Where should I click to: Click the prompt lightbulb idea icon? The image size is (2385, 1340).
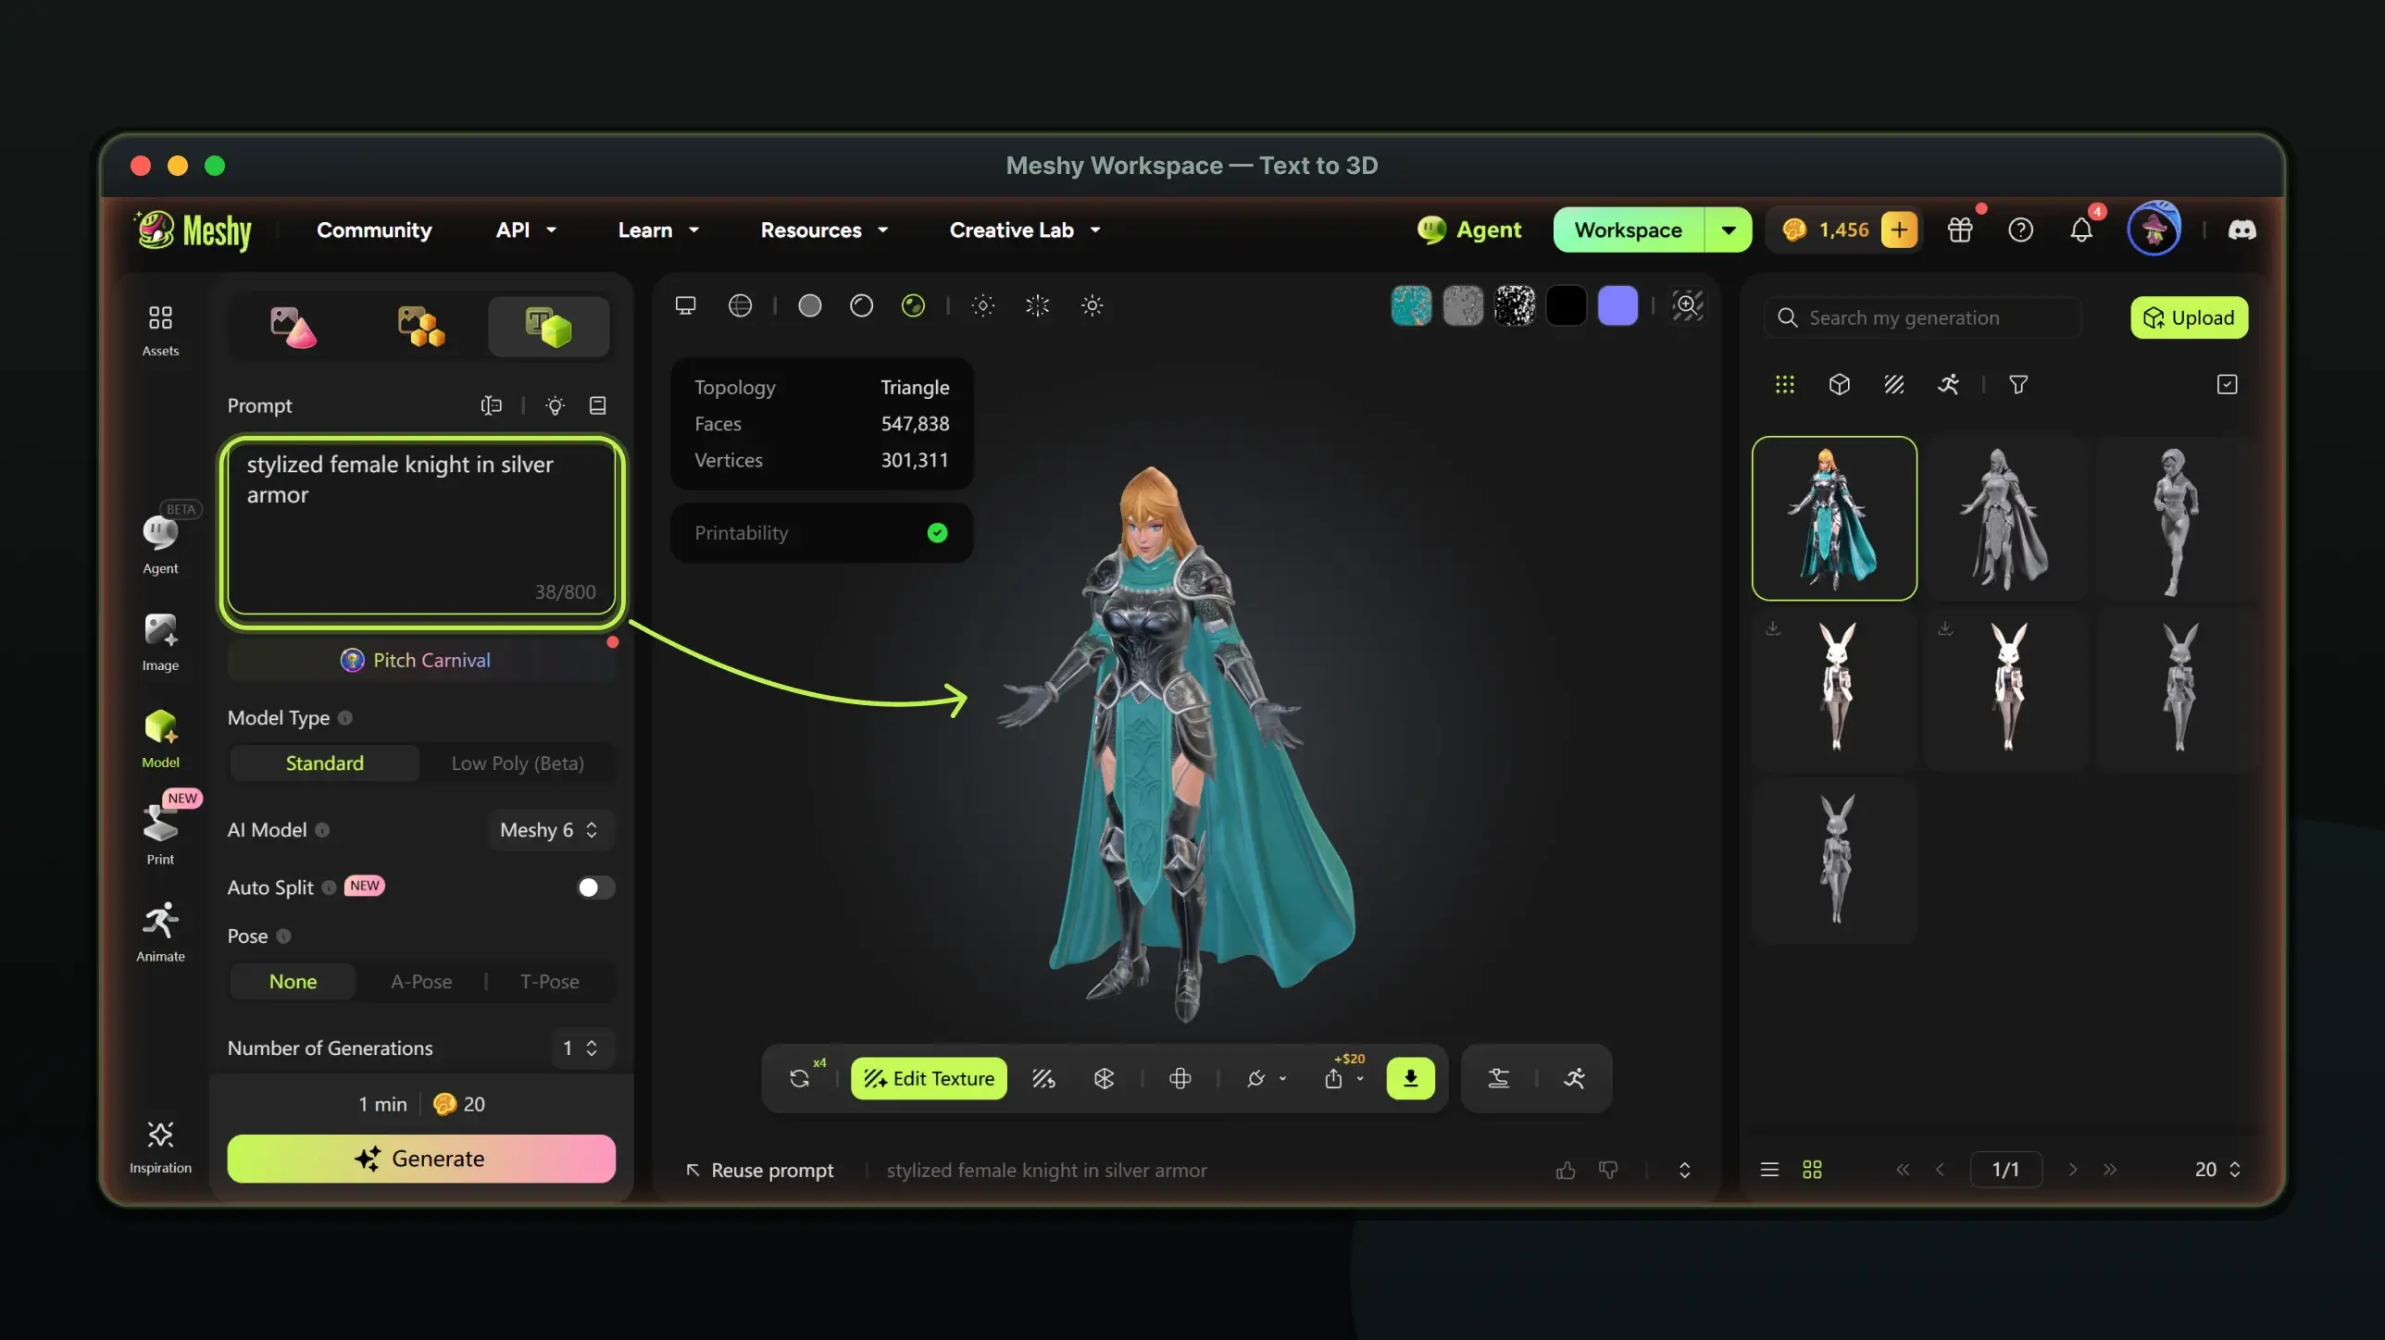[x=555, y=405]
